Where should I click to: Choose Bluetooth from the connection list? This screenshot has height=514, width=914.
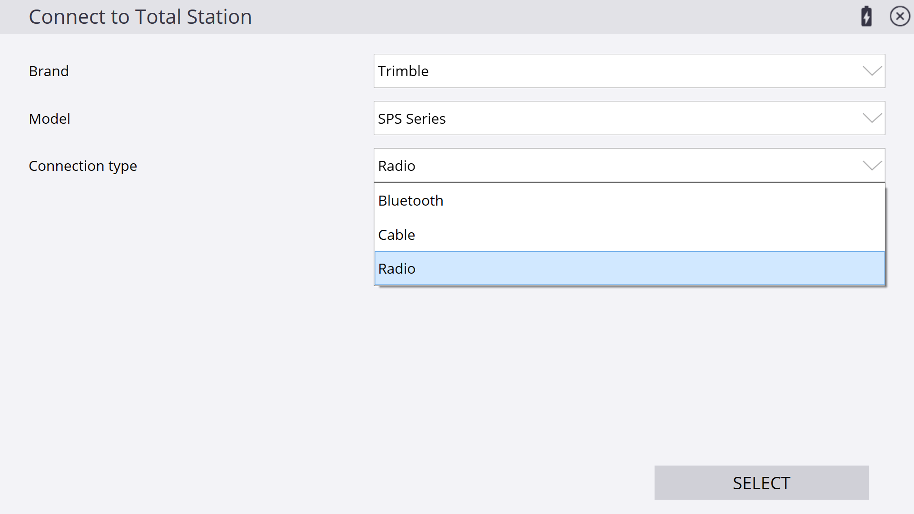pyautogui.click(x=629, y=200)
